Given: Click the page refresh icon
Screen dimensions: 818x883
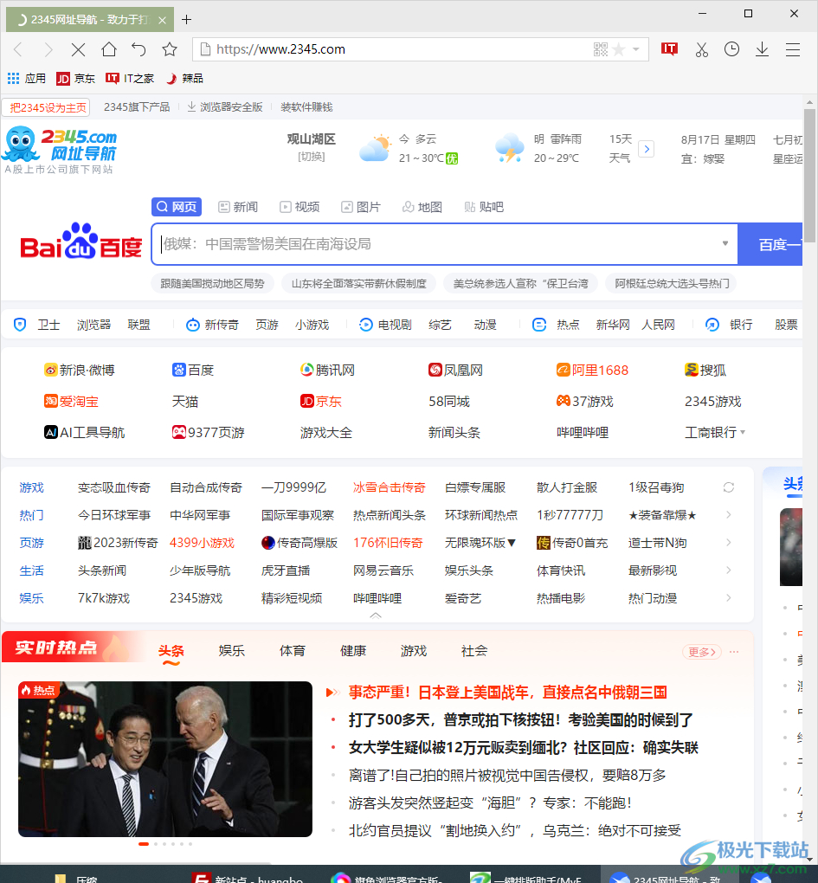Looking at the screenshot, I should (138, 49).
